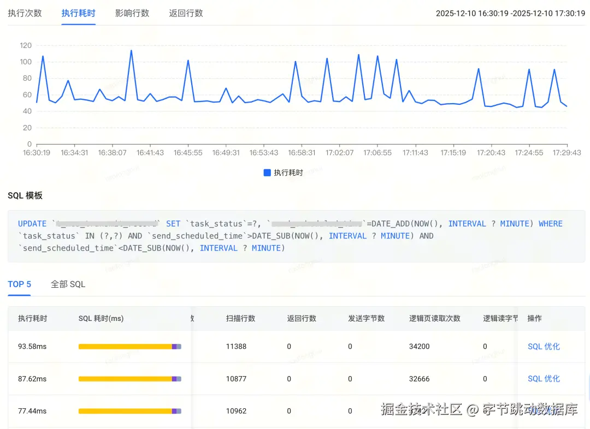The image size is (590, 429).
Task: Select the TOP 5 tab
Action: 19,284
